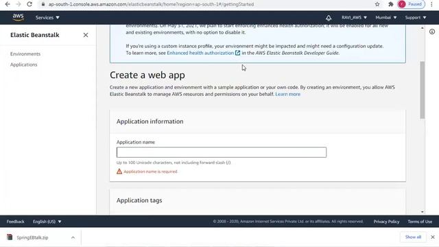This screenshot has height=247, width=439.
Task: Click the 'Application information' heading
Action: (150, 121)
